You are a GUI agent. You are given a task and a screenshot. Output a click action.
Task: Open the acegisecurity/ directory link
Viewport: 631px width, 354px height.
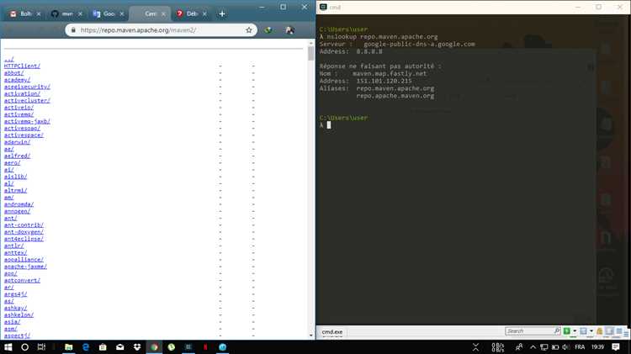[27, 87]
